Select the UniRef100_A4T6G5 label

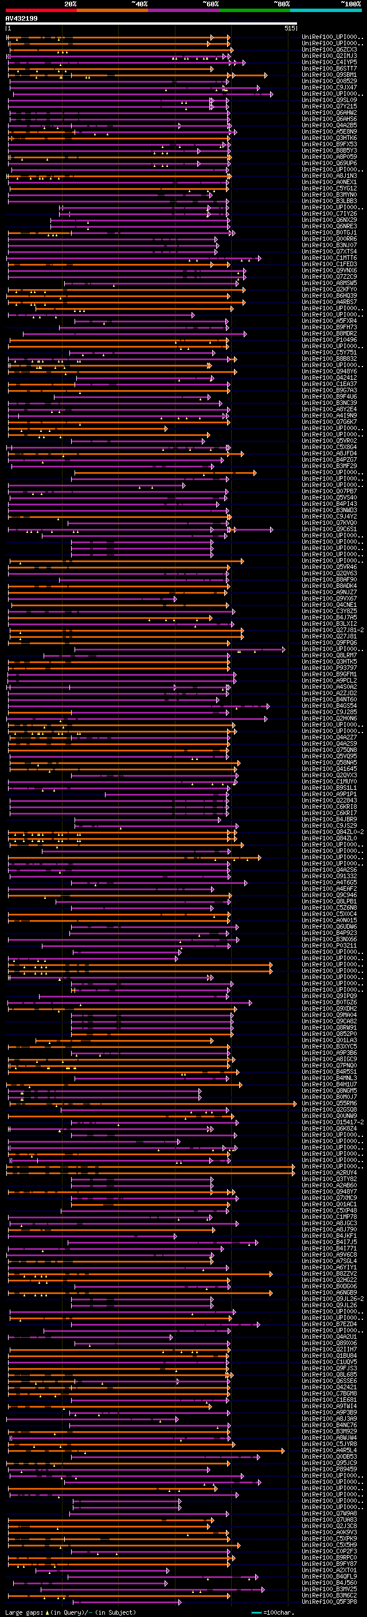pos(329,883)
